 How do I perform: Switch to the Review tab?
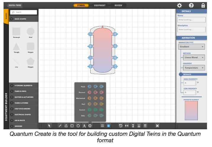[118, 5]
